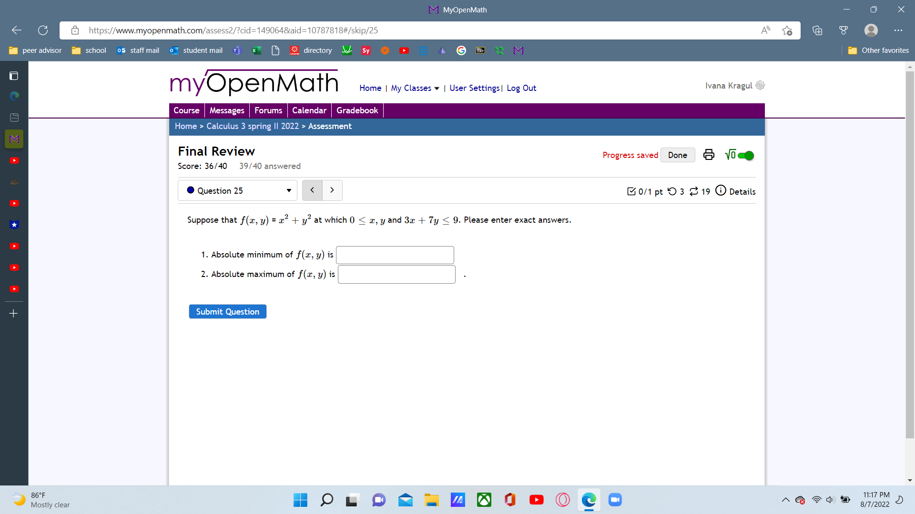Viewport: 915px width, 514px height.
Task: Open the Gmail bookmark
Action: [518, 50]
